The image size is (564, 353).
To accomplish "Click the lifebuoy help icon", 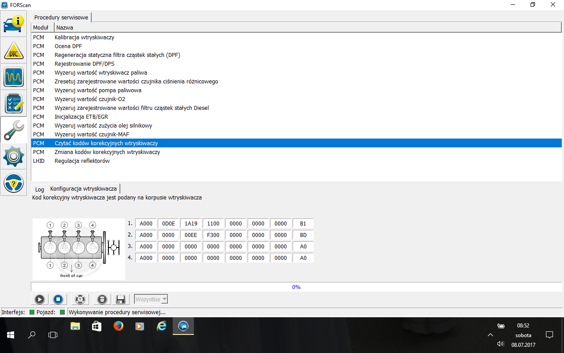I will coord(80,300).
